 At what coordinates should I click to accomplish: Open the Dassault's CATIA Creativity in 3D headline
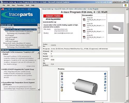coord(19,53)
